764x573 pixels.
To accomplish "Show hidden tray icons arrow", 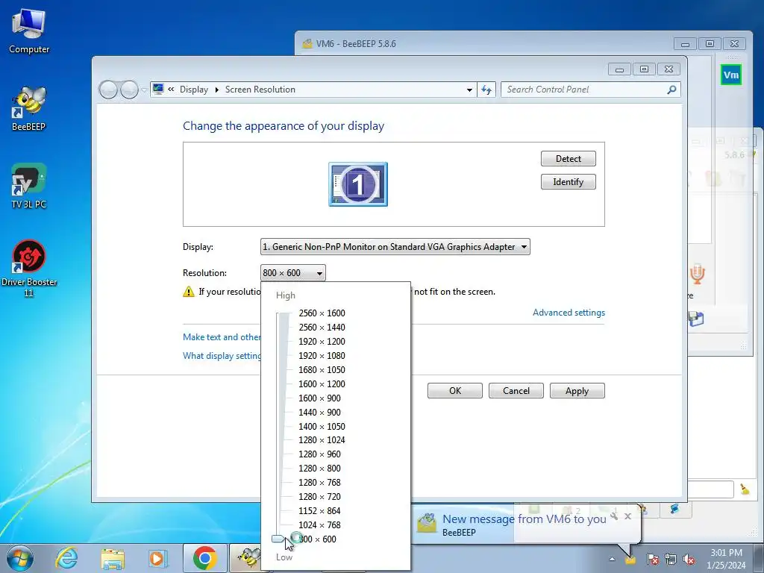I will click(x=612, y=559).
